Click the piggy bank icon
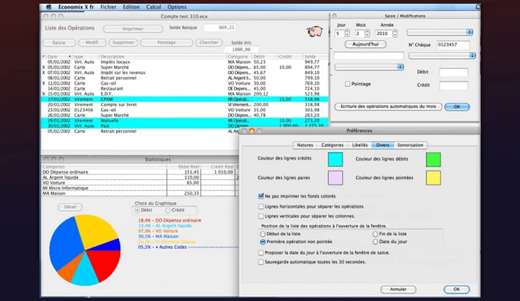This screenshot has height=301, width=520. (315, 32)
